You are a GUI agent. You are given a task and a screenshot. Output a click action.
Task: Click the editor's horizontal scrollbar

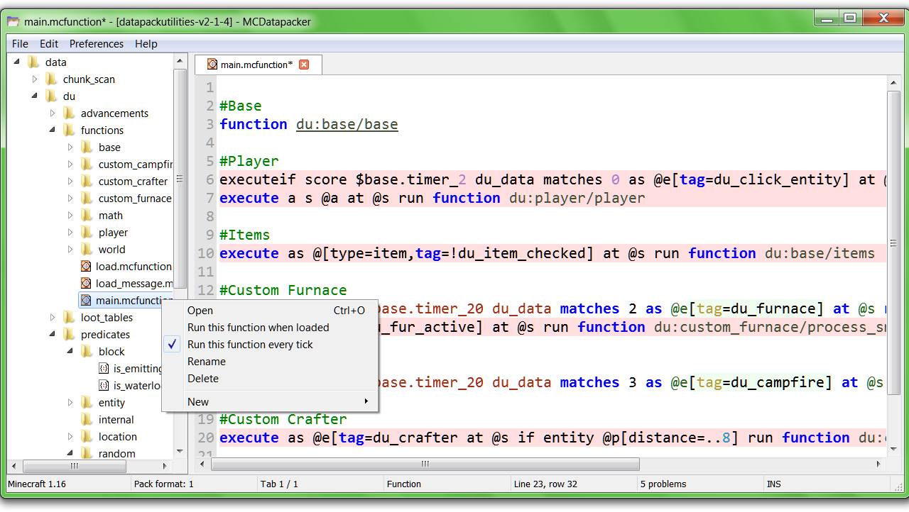[x=425, y=464]
